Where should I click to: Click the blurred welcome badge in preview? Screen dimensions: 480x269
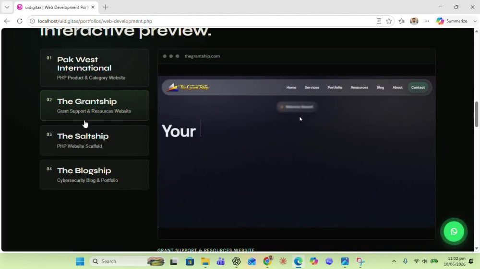click(297, 107)
